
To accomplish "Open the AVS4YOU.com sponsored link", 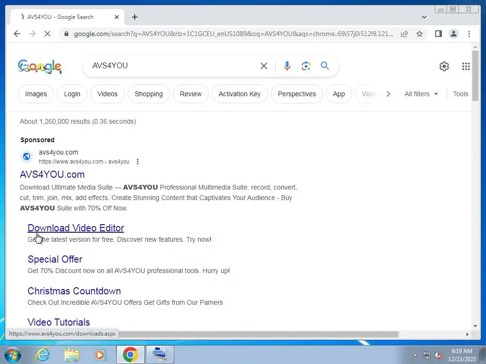I will [52, 174].
